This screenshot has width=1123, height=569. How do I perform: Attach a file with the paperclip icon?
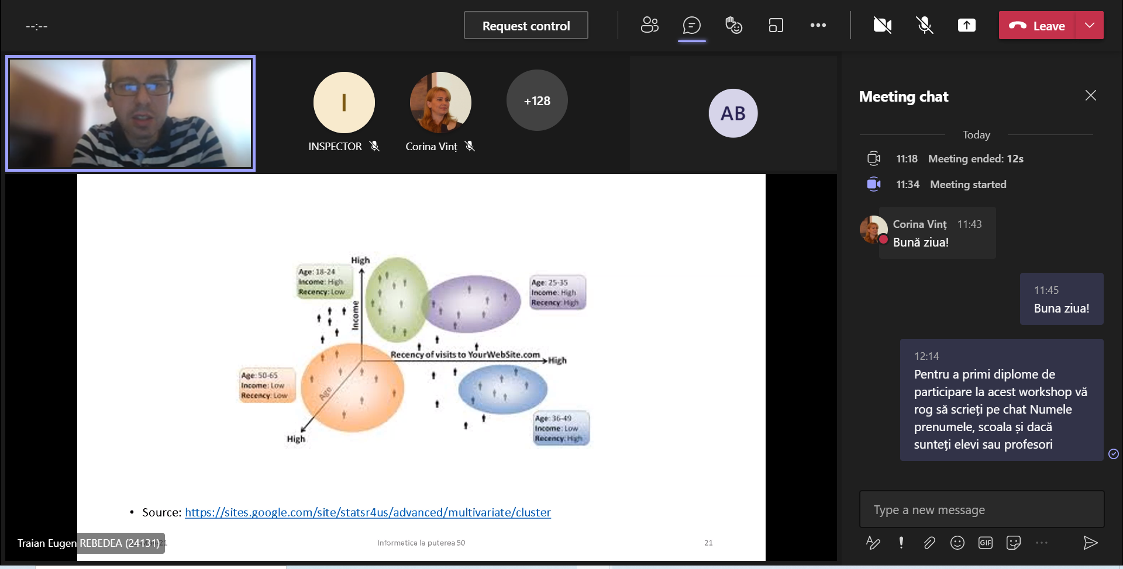(x=929, y=543)
